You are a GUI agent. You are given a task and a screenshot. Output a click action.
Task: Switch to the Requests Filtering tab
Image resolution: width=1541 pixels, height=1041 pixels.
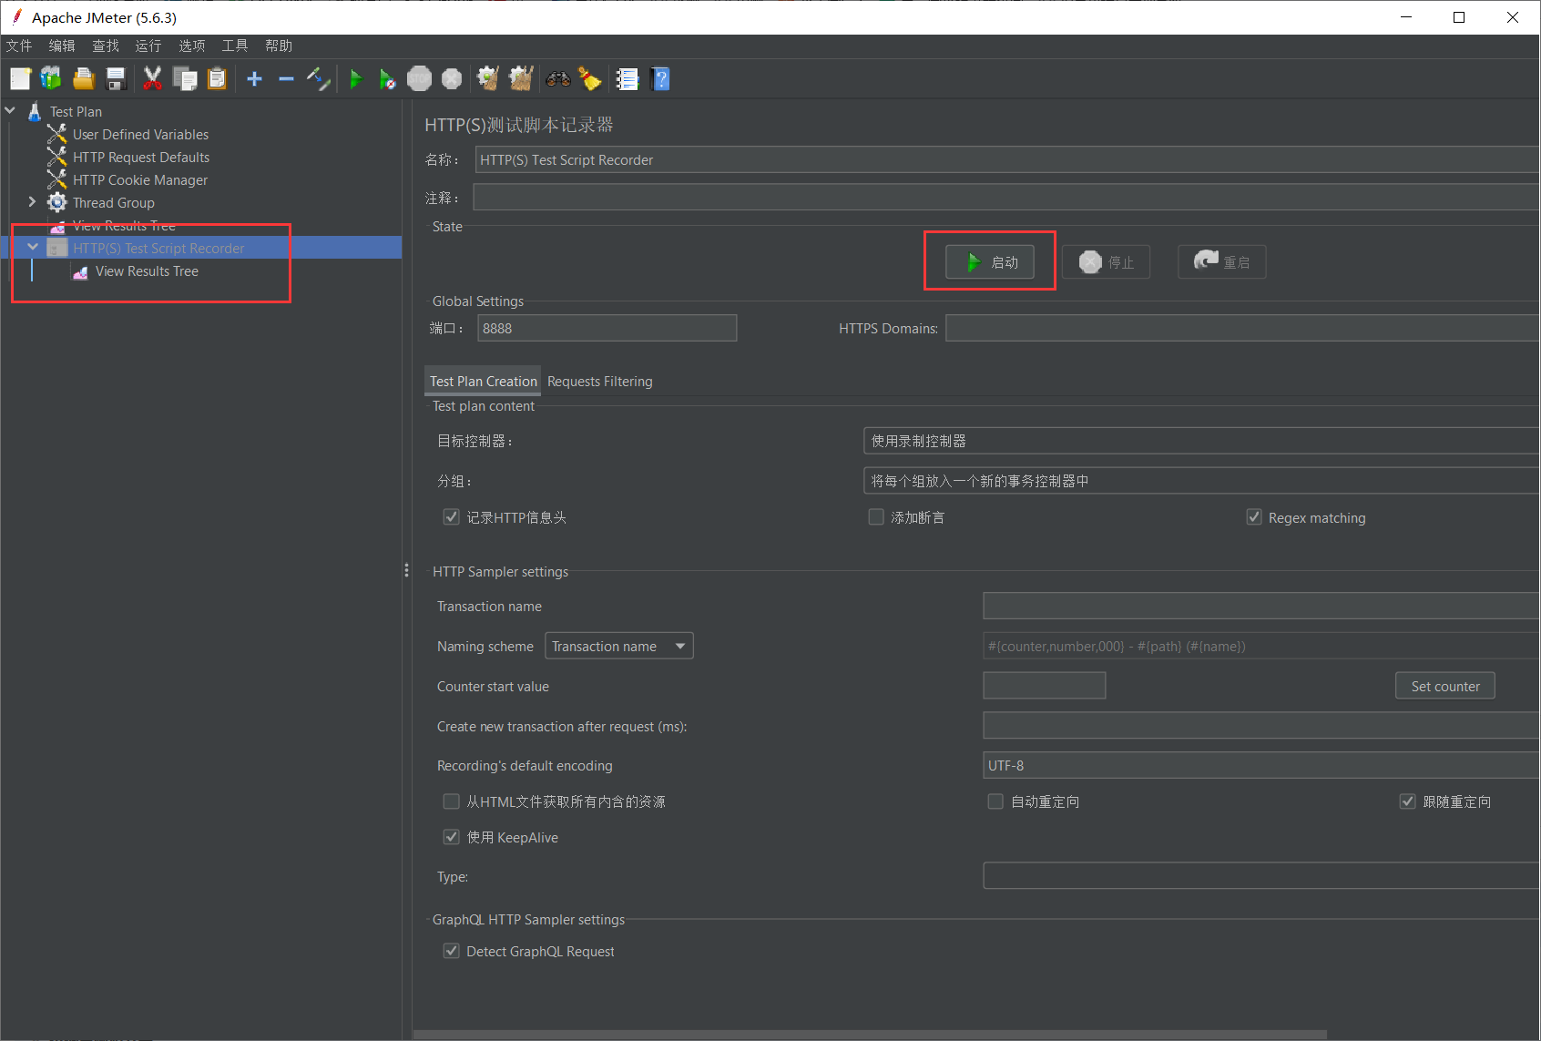tap(600, 382)
